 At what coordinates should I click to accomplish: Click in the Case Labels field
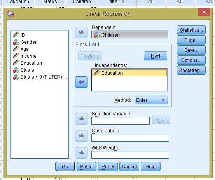click(130, 138)
